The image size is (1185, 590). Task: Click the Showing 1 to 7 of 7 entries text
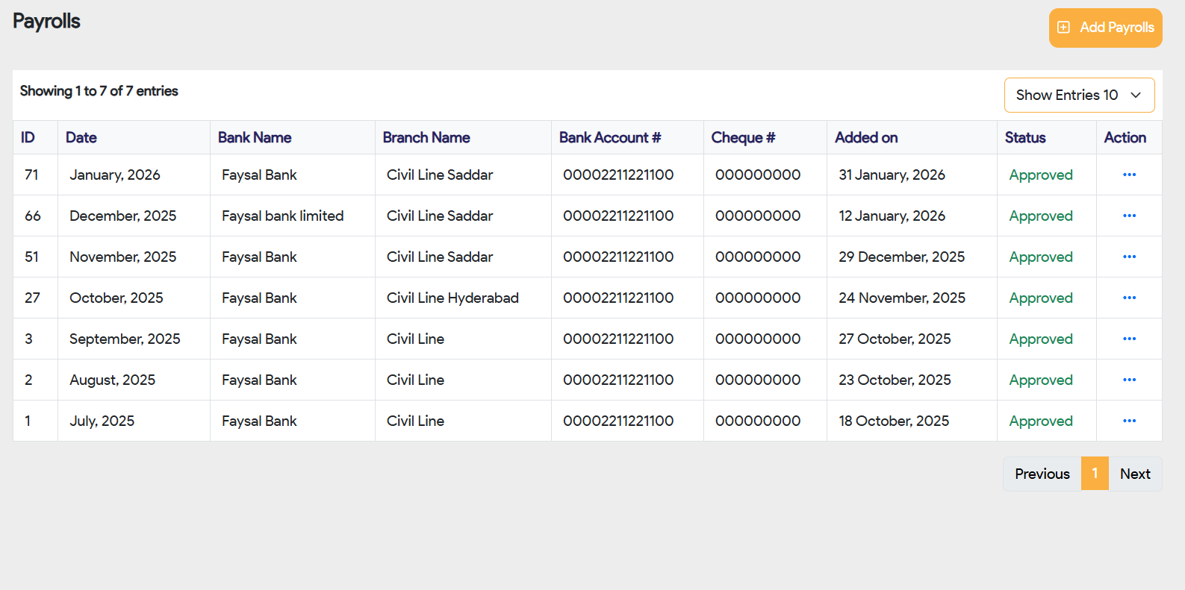tap(99, 91)
